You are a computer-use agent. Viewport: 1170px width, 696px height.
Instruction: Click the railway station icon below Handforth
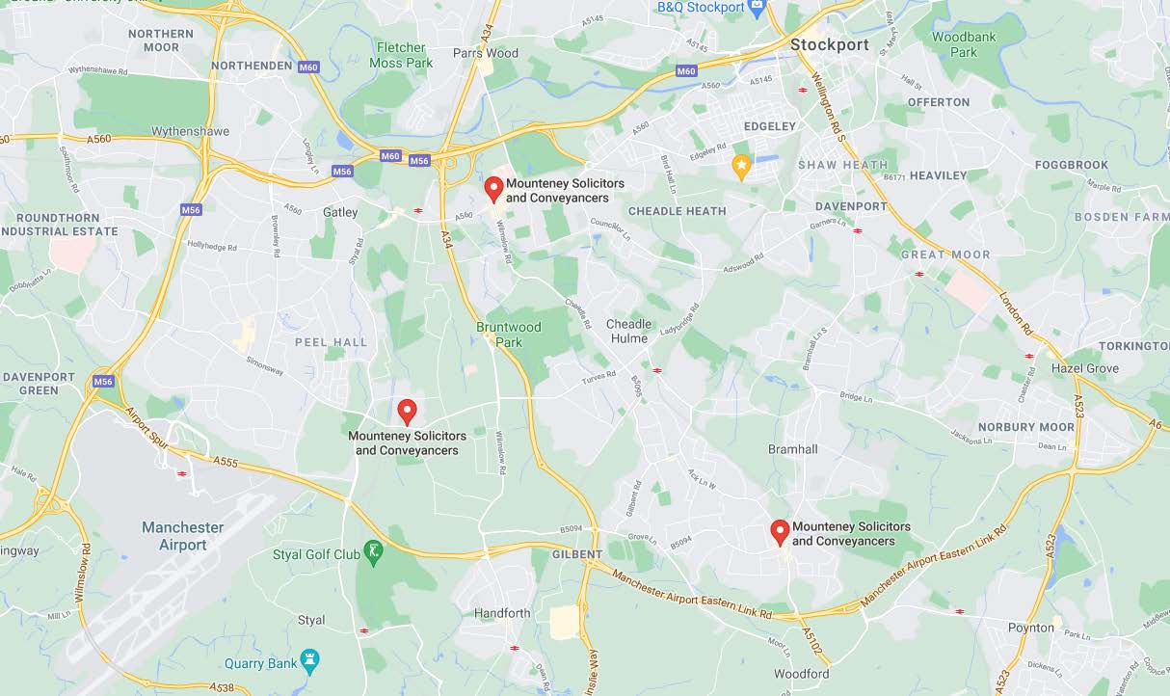click(x=514, y=648)
